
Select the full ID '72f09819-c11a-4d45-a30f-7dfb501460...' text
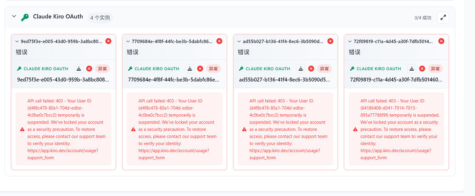point(396,80)
